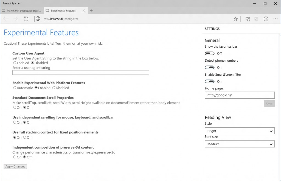Click the user agent string text box
281x182 pixels.
click(x=81, y=73)
